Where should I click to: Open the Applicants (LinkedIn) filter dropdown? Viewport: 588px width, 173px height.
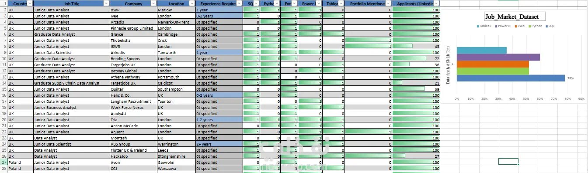(436, 3)
